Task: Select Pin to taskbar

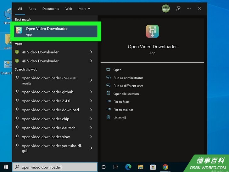Action: click(123, 110)
